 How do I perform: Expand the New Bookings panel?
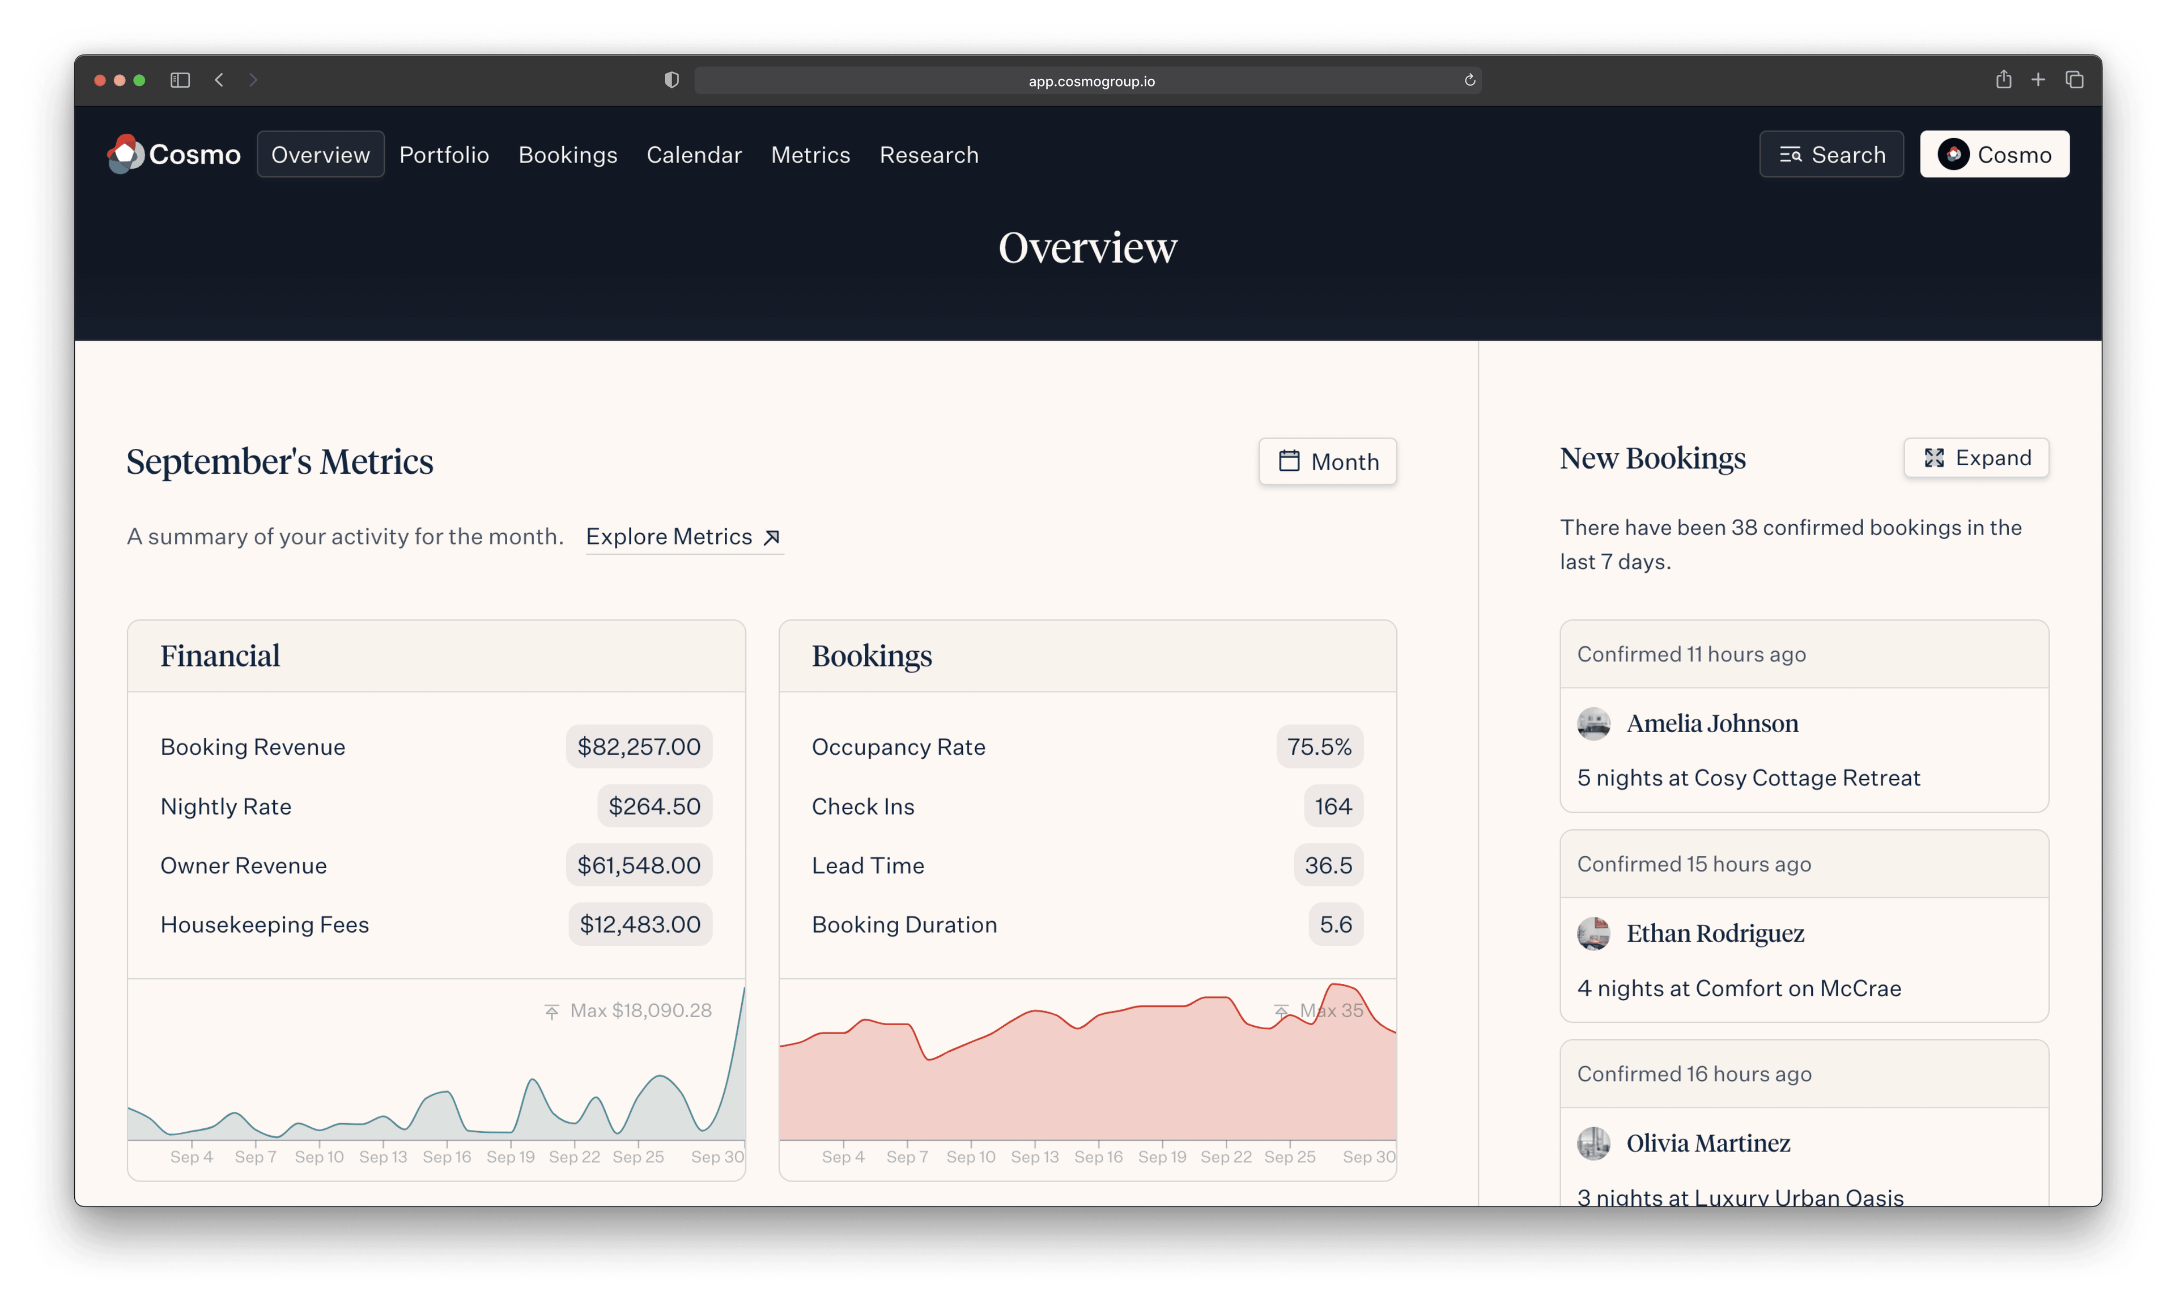pyautogui.click(x=1977, y=458)
